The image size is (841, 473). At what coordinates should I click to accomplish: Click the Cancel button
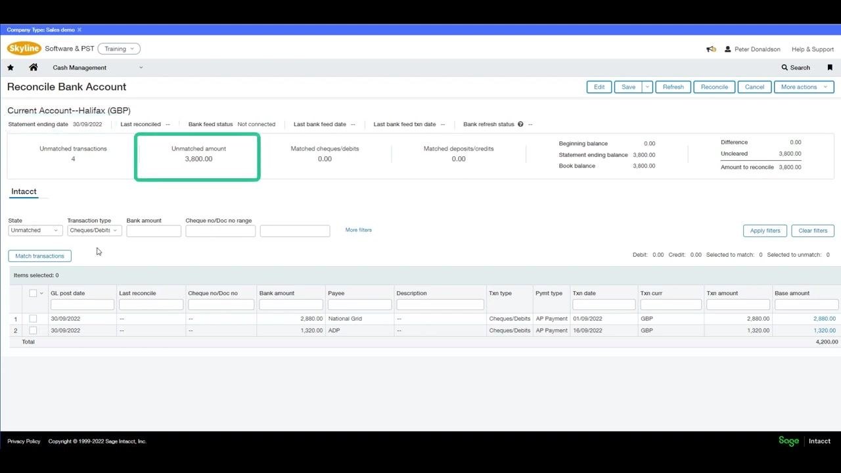point(754,87)
